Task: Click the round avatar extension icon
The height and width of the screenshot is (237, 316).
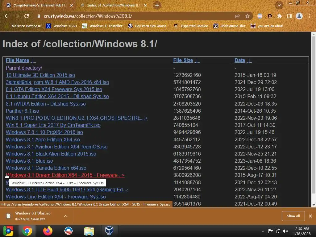Action: (270, 16)
